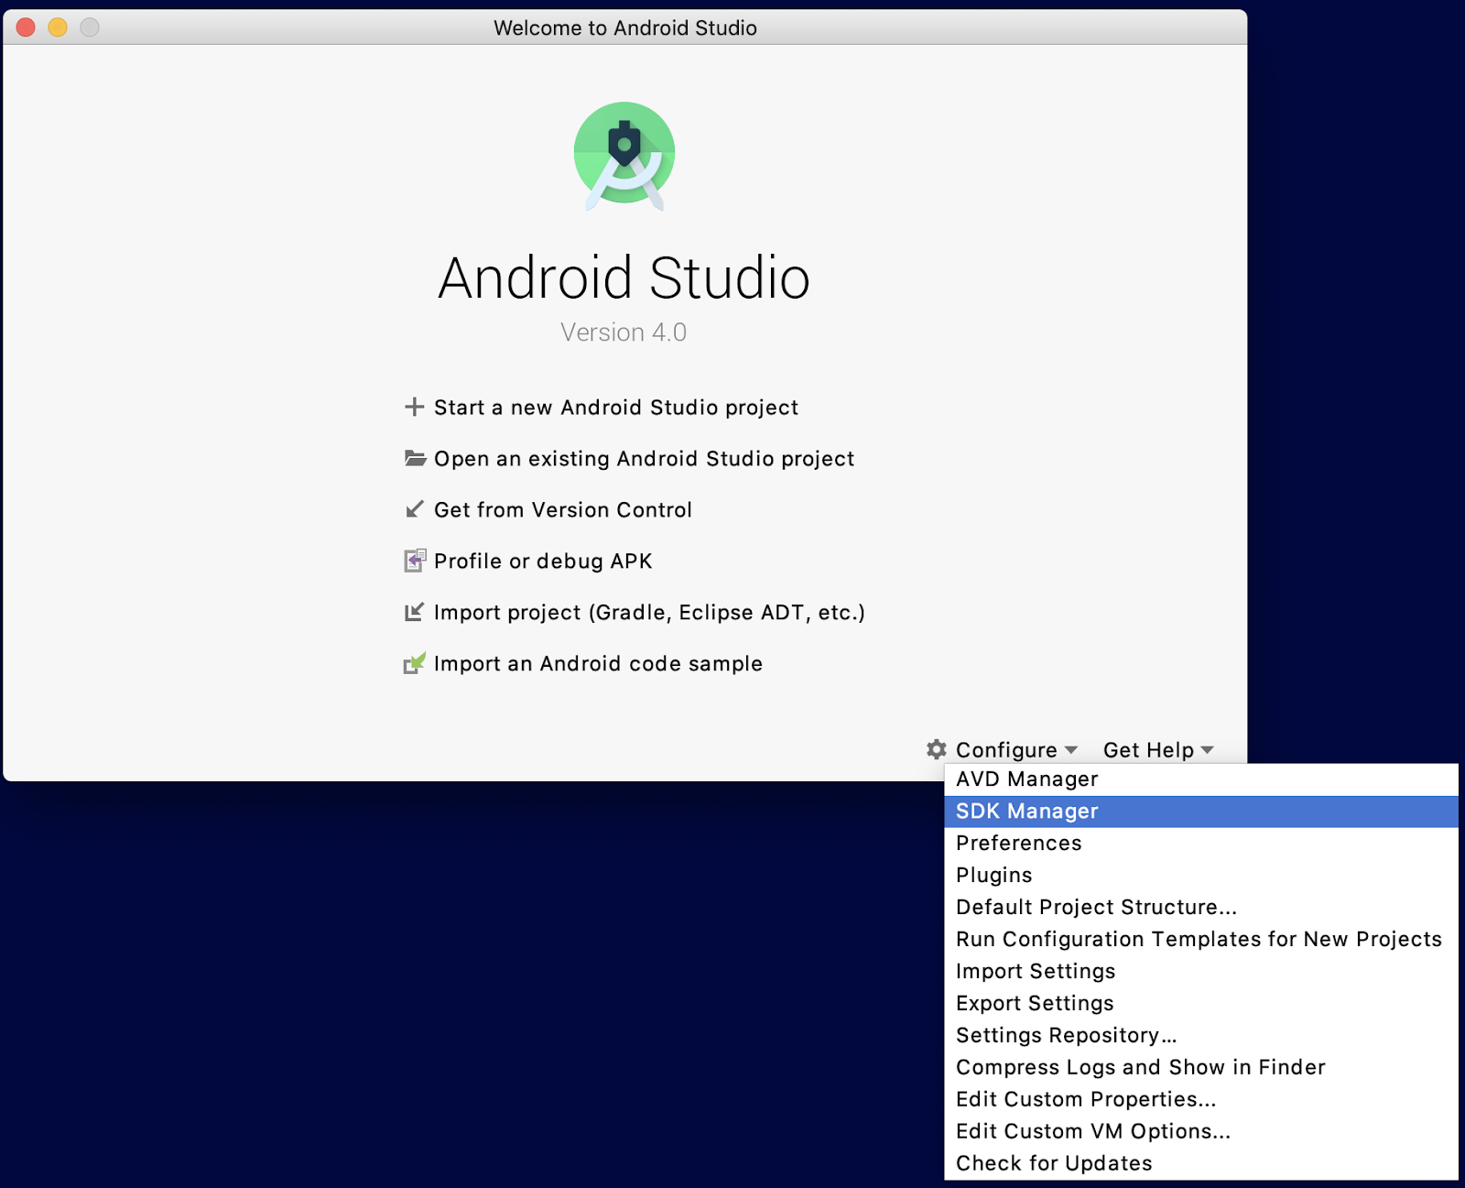Minimize the window with the yellow button

(x=58, y=27)
